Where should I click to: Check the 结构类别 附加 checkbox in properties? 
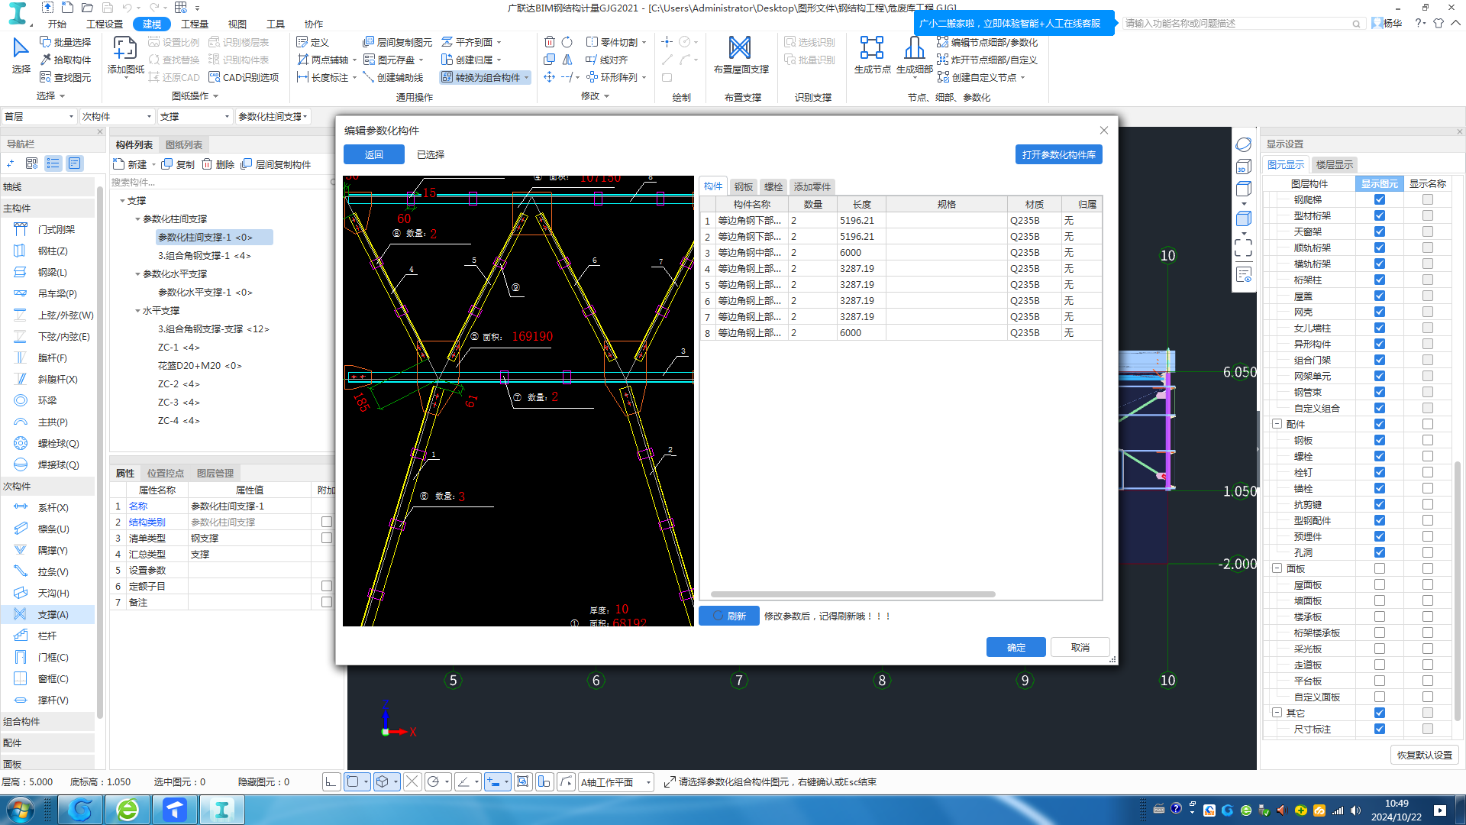coord(327,522)
